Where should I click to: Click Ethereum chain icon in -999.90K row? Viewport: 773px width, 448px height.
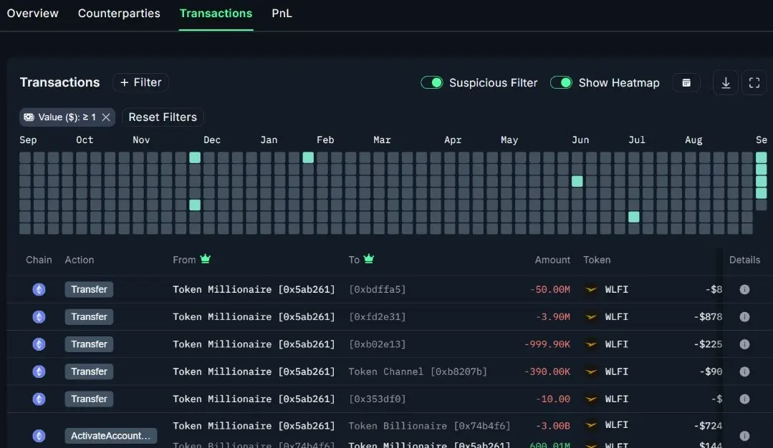39,344
